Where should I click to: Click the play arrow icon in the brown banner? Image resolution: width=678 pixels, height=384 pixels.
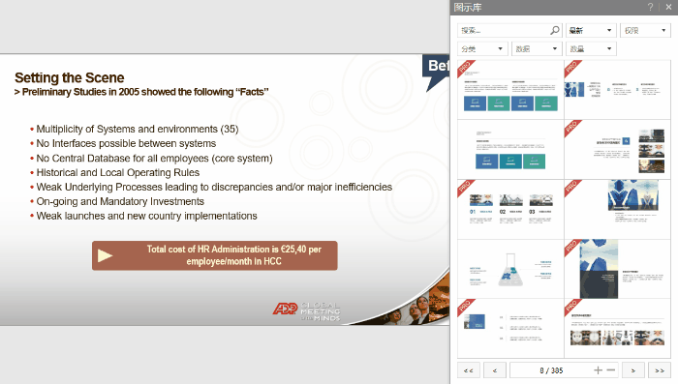click(105, 255)
